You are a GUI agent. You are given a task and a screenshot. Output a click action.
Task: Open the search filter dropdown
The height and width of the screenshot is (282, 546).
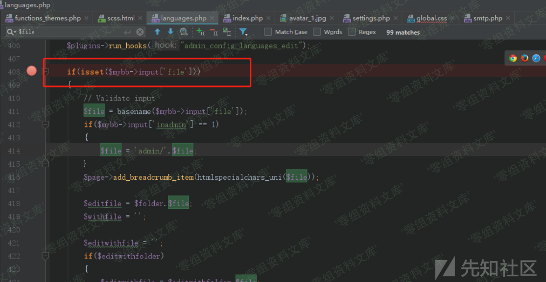[243, 32]
